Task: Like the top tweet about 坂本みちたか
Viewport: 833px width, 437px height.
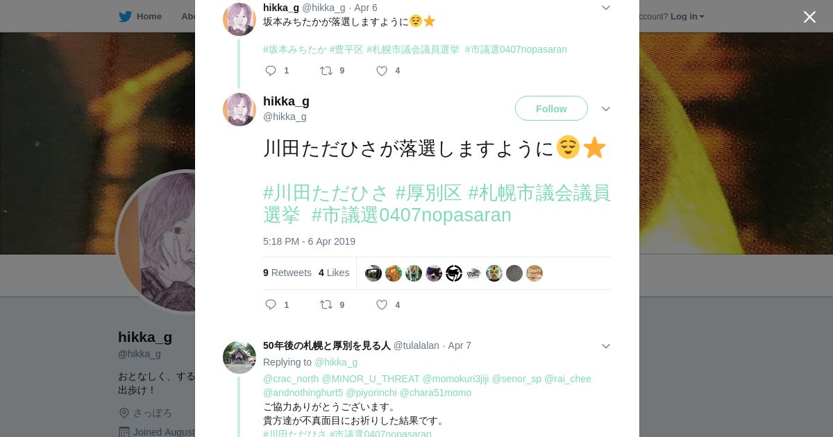Action: [381, 71]
